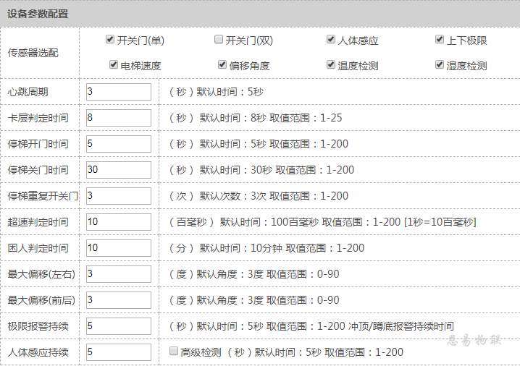Focus the 最大偏移(前后) angle field
Image resolution: width=520 pixels, height=366 pixels.
[118, 300]
